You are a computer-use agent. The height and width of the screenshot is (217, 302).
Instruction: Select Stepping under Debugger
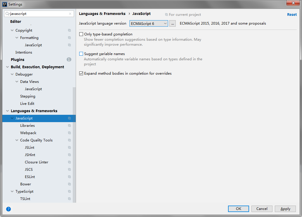(x=28, y=96)
